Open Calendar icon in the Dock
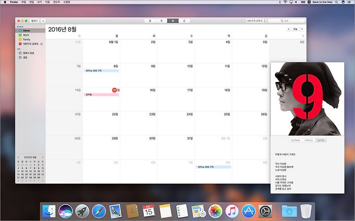 click(x=148, y=211)
